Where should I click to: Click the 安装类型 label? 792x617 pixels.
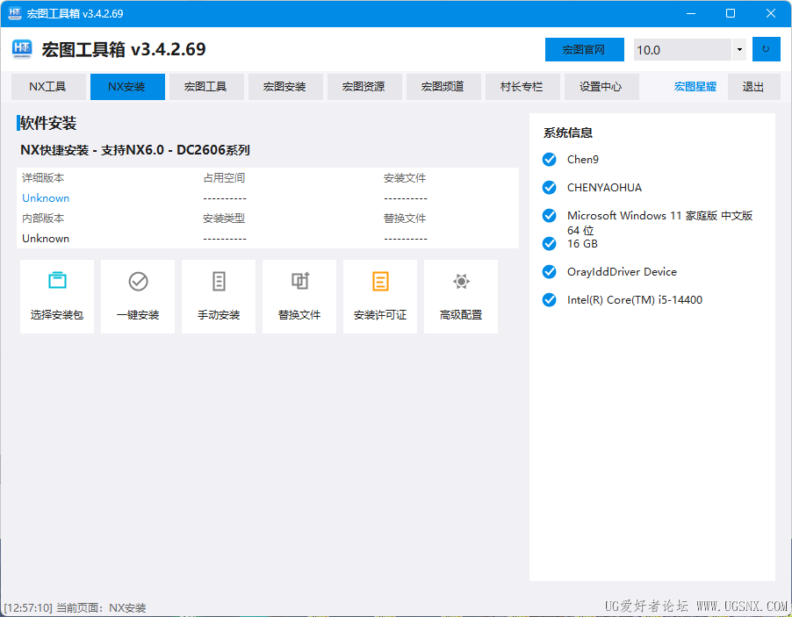224,219
